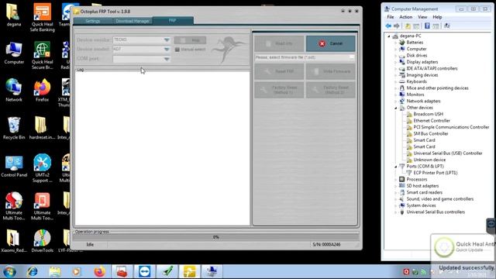
Task: Open Action menu in Computer Management
Action: [405, 17]
